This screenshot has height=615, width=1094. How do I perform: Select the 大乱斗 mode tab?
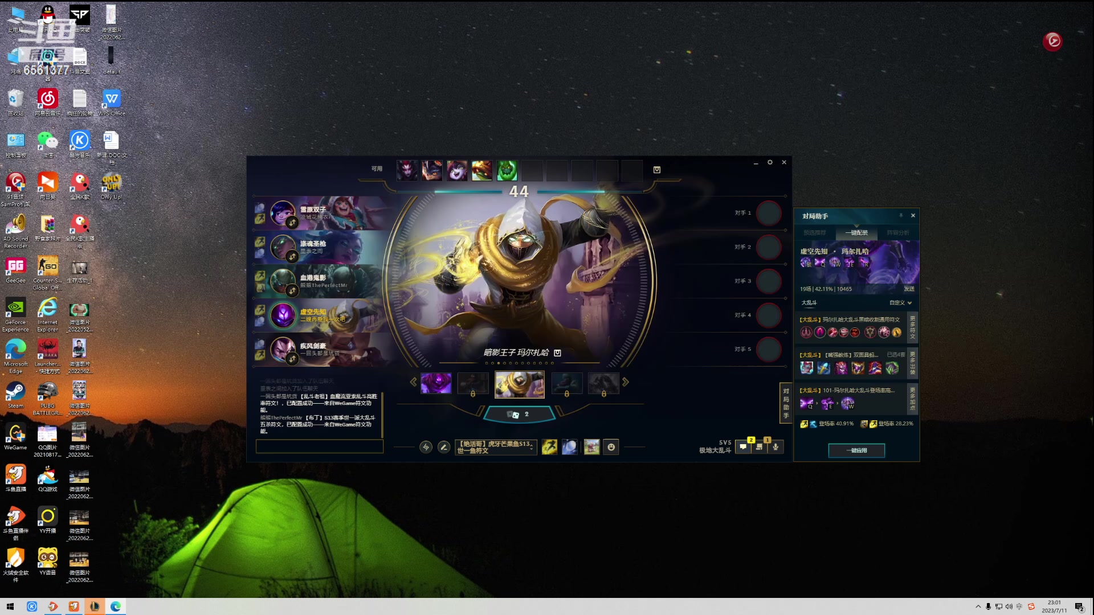coord(809,303)
